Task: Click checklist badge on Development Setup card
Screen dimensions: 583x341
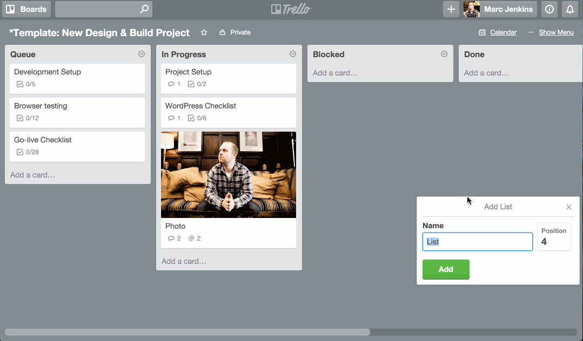Action: tap(26, 84)
